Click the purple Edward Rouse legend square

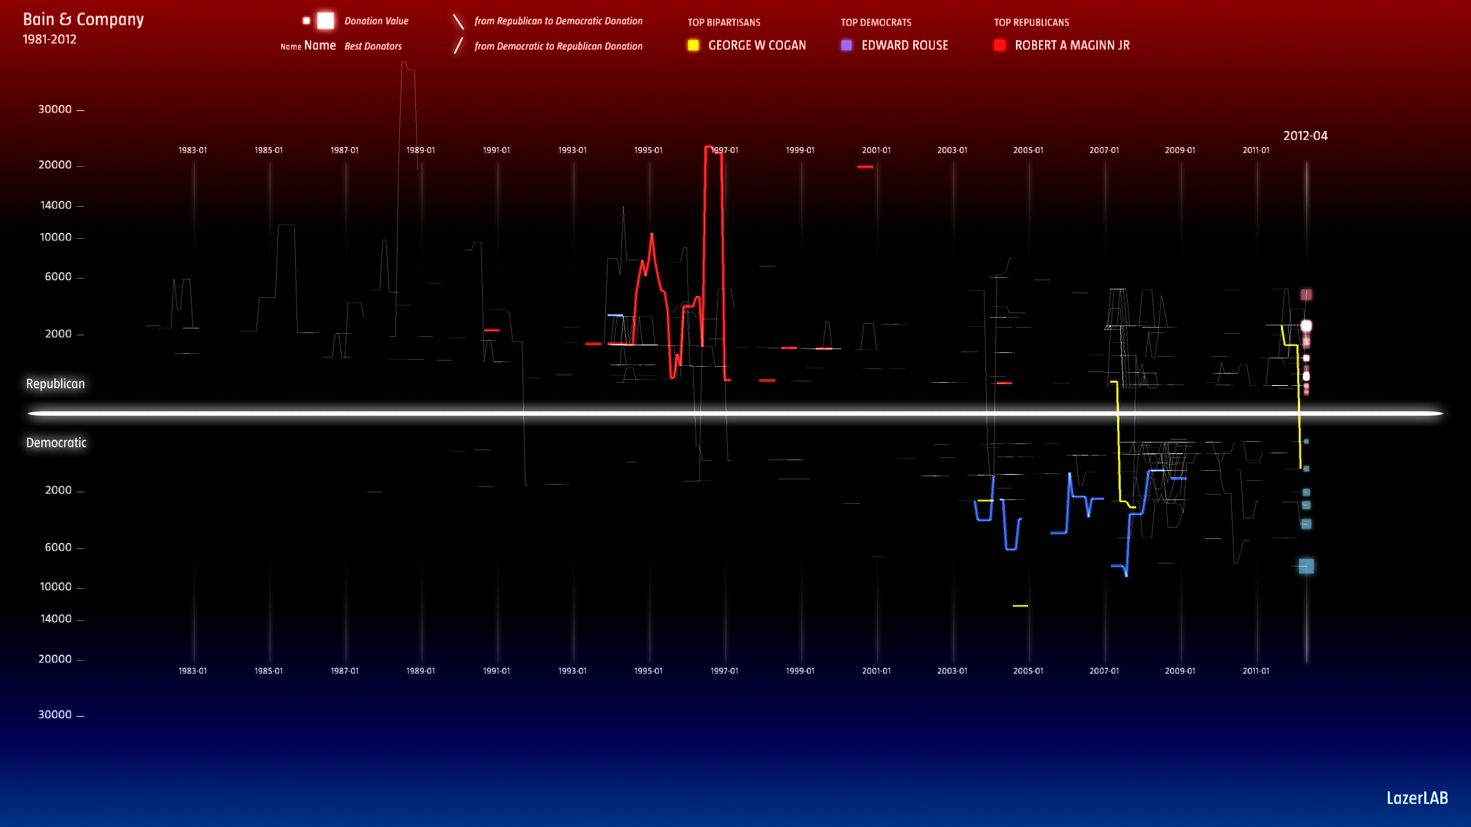pos(847,46)
